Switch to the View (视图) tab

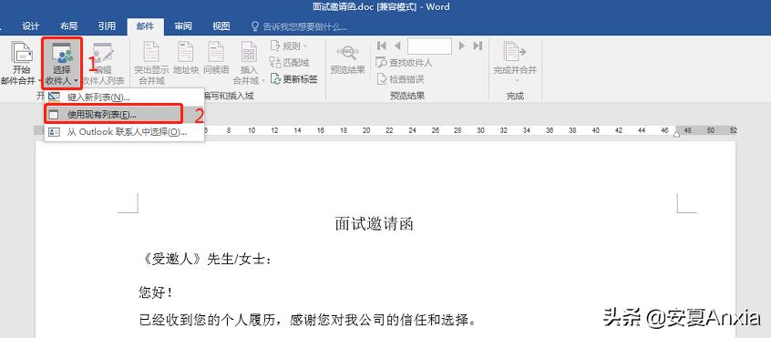pos(221,26)
